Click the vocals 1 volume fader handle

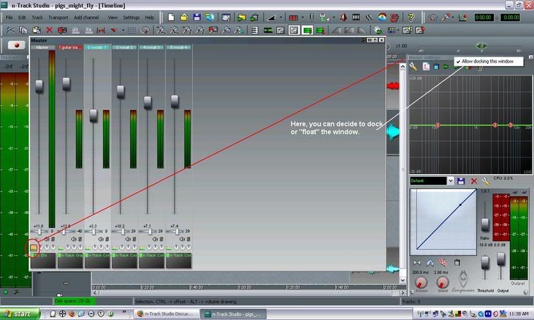point(93,115)
